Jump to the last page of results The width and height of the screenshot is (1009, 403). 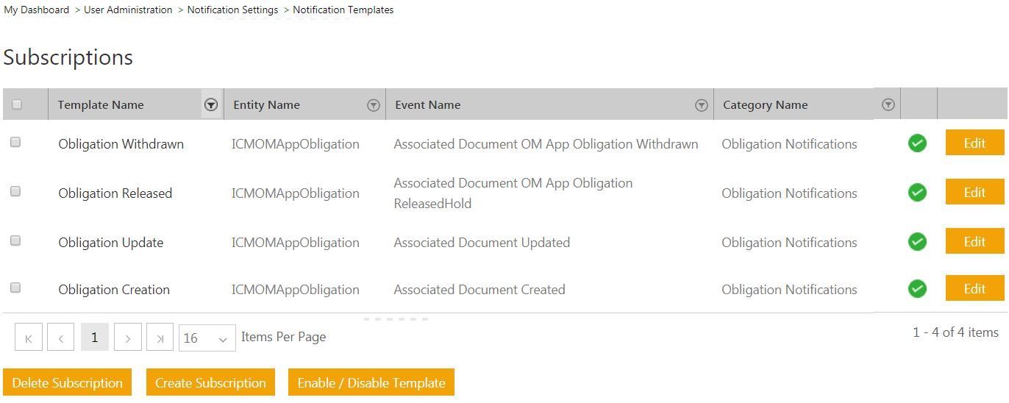point(160,338)
